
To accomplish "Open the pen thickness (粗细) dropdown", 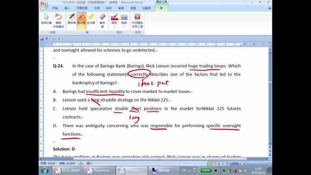I will (x=124, y=20).
